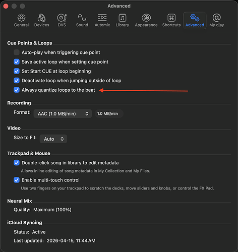This screenshot has height=252, width=238.
Task: Select the Shortcuts command-key icon
Action: [x=171, y=18]
